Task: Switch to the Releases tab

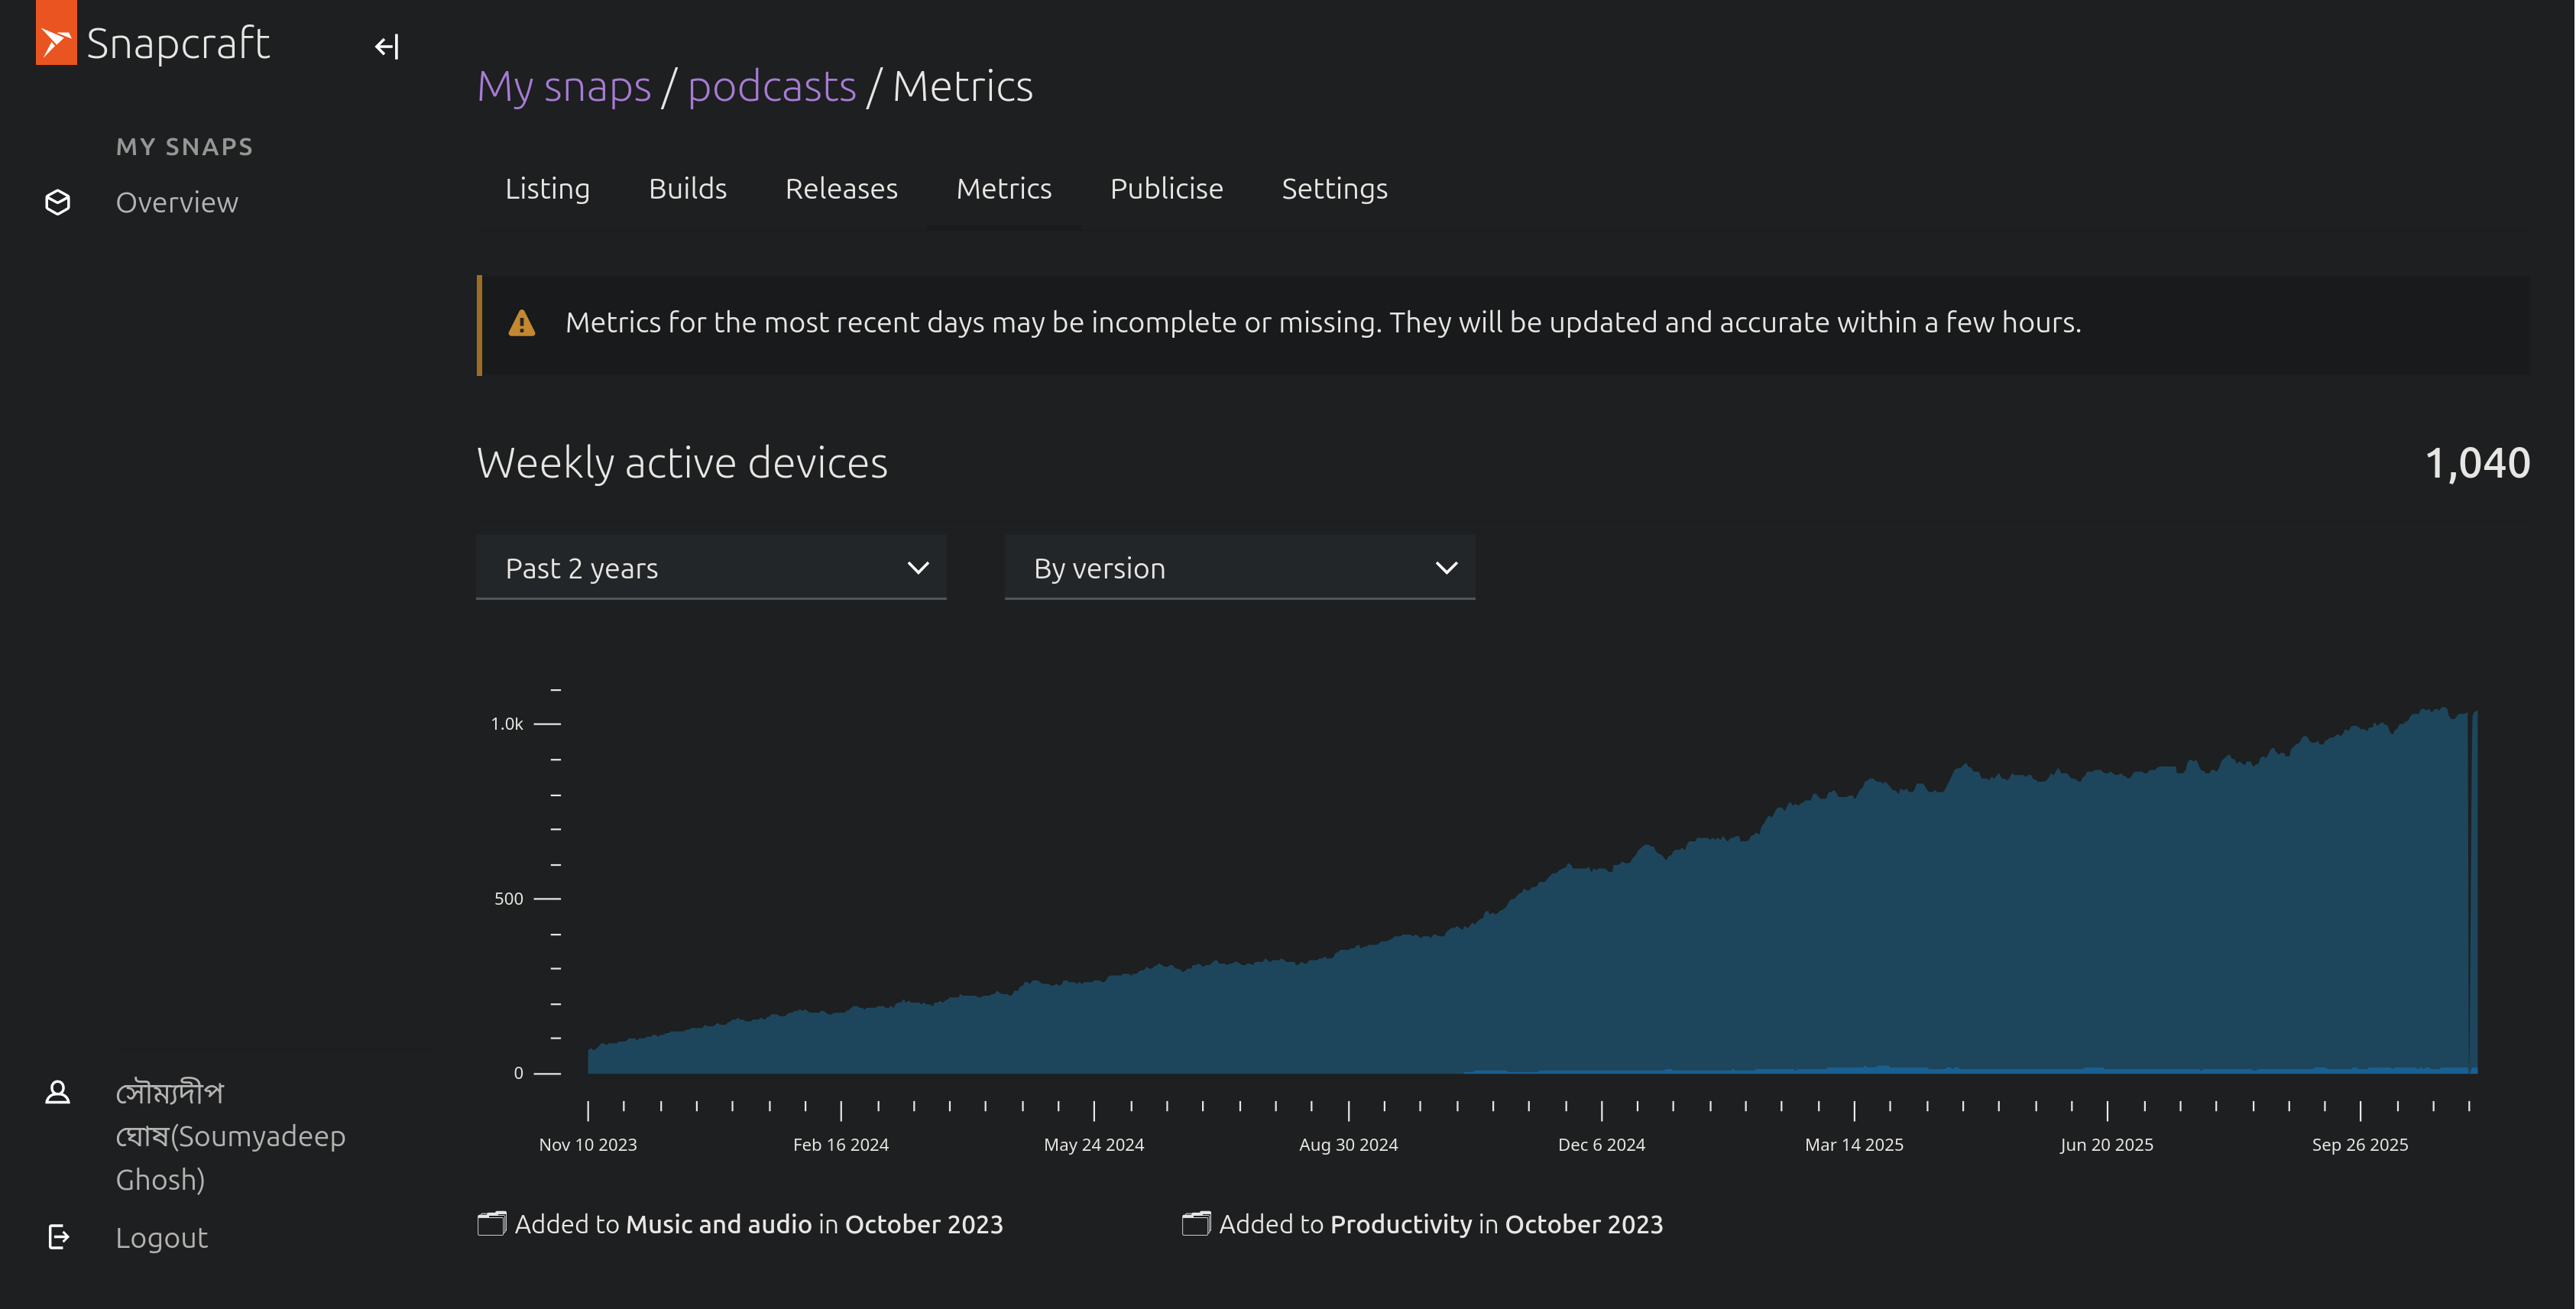Action: 841,189
